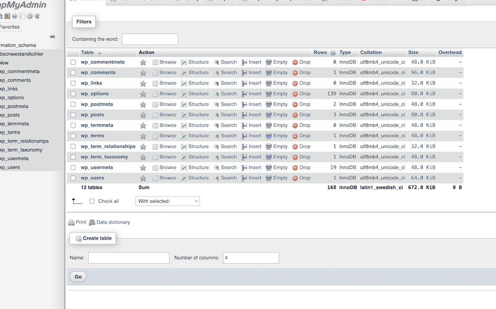The width and height of the screenshot is (496, 309).
Task: Click Empty icon for wp_comments table
Action: pyautogui.click(x=269, y=73)
